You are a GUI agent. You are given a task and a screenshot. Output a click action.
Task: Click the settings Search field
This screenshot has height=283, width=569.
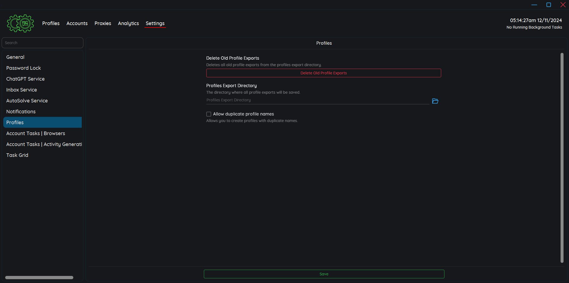coord(43,43)
